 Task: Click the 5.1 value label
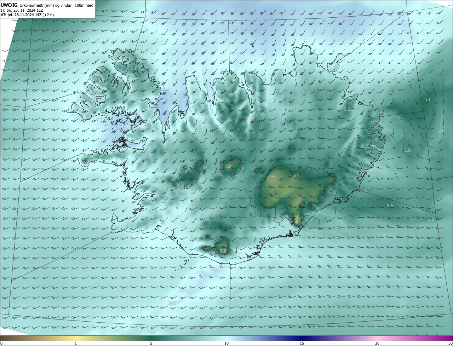[x=428, y=100]
